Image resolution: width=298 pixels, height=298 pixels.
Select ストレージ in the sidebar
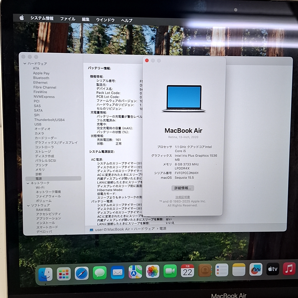pyautogui.click(x=43, y=152)
